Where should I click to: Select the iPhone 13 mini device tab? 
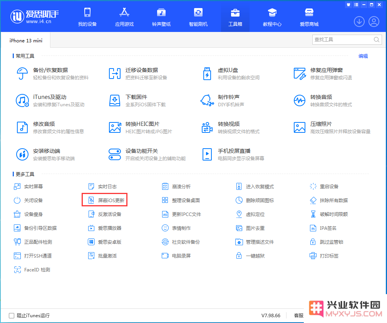26,40
